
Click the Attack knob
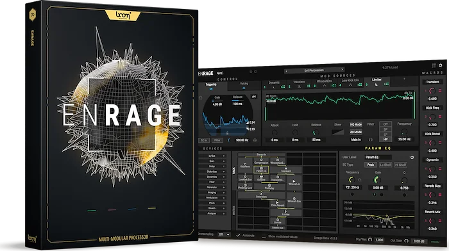(x=275, y=133)
